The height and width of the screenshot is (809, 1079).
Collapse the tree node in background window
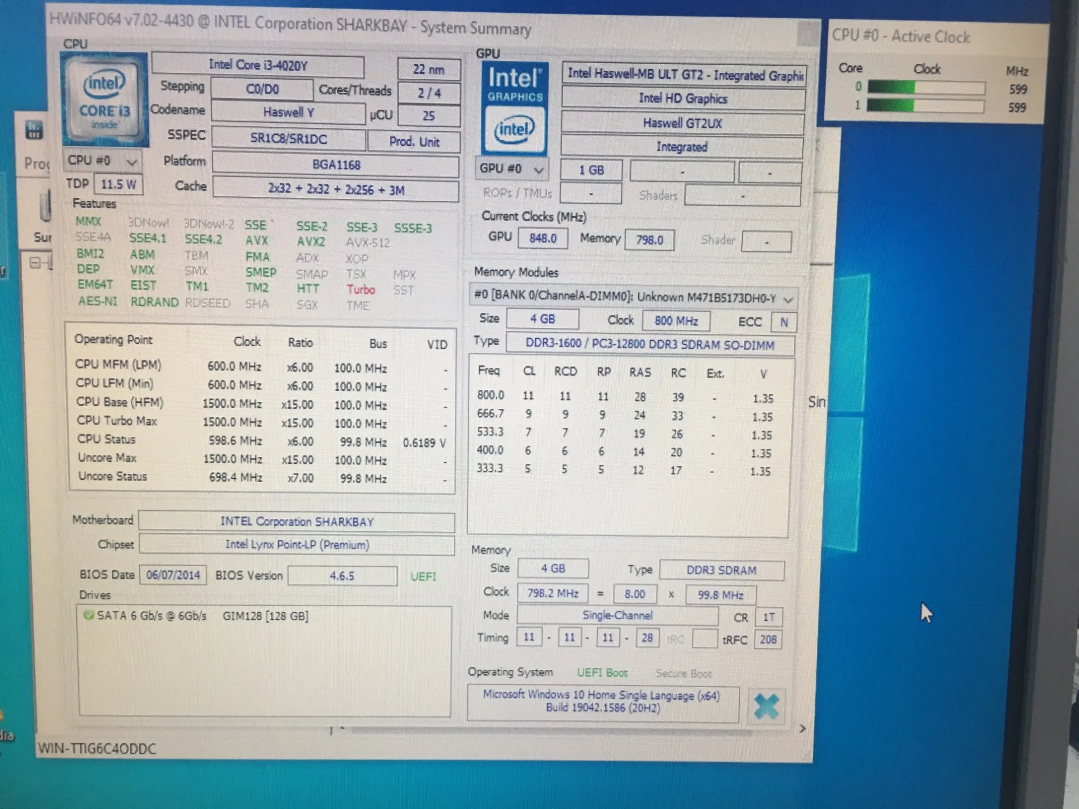pyautogui.click(x=35, y=263)
